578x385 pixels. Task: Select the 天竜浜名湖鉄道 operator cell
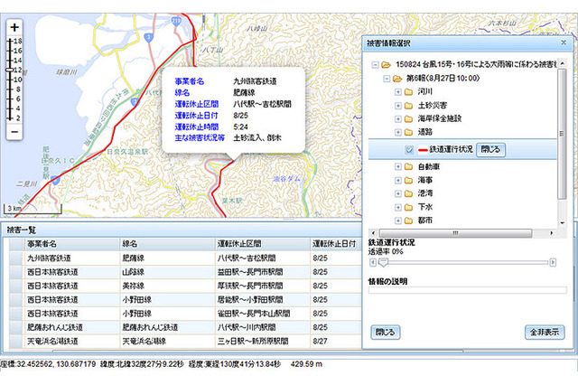[x=72, y=341]
